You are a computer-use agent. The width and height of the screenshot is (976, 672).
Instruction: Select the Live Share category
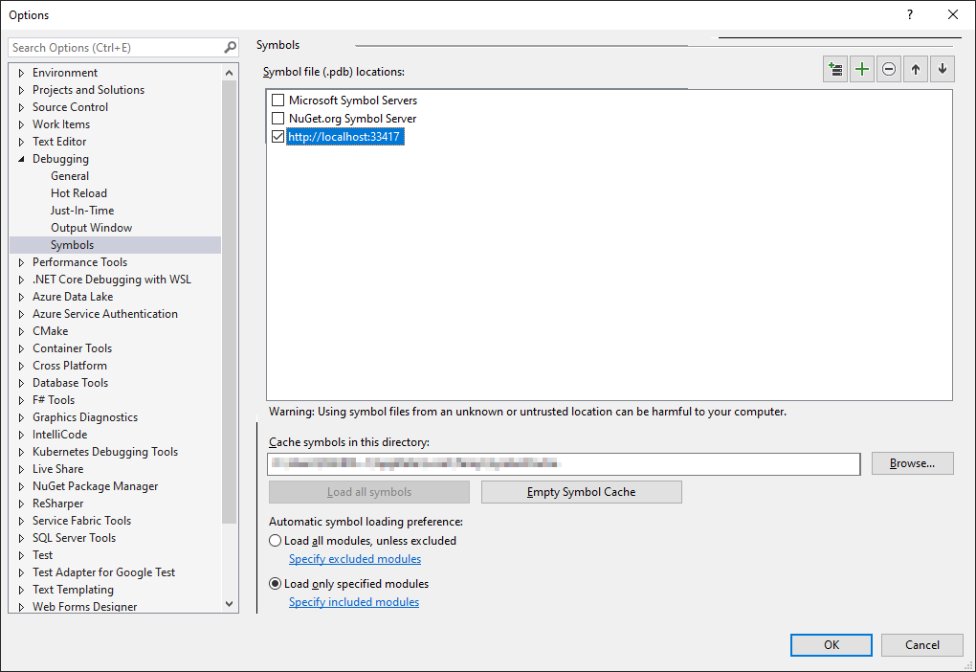(57, 469)
